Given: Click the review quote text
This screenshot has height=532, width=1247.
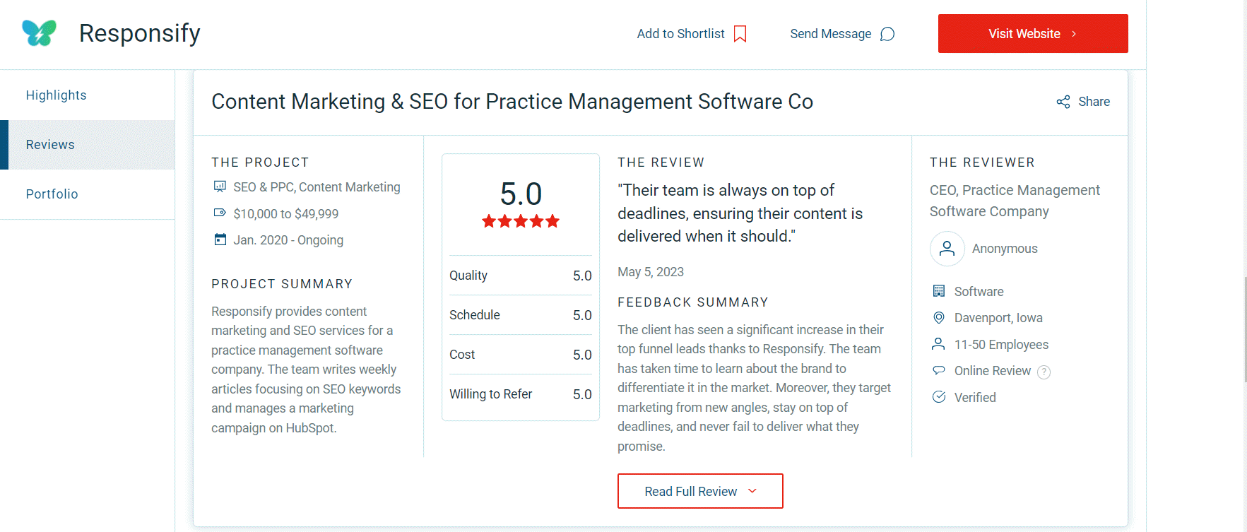Looking at the screenshot, I should 740,213.
